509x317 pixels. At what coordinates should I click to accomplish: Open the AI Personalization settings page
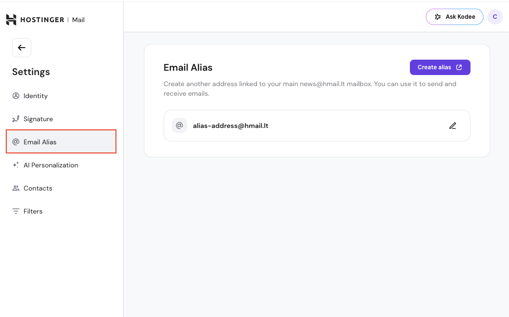[x=51, y=165]
